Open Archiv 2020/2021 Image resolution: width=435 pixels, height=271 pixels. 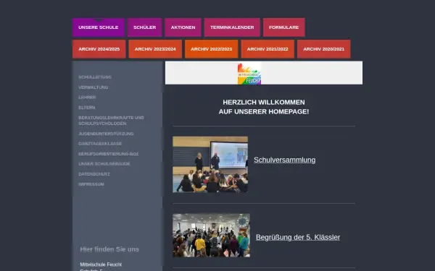pos(324,49)
